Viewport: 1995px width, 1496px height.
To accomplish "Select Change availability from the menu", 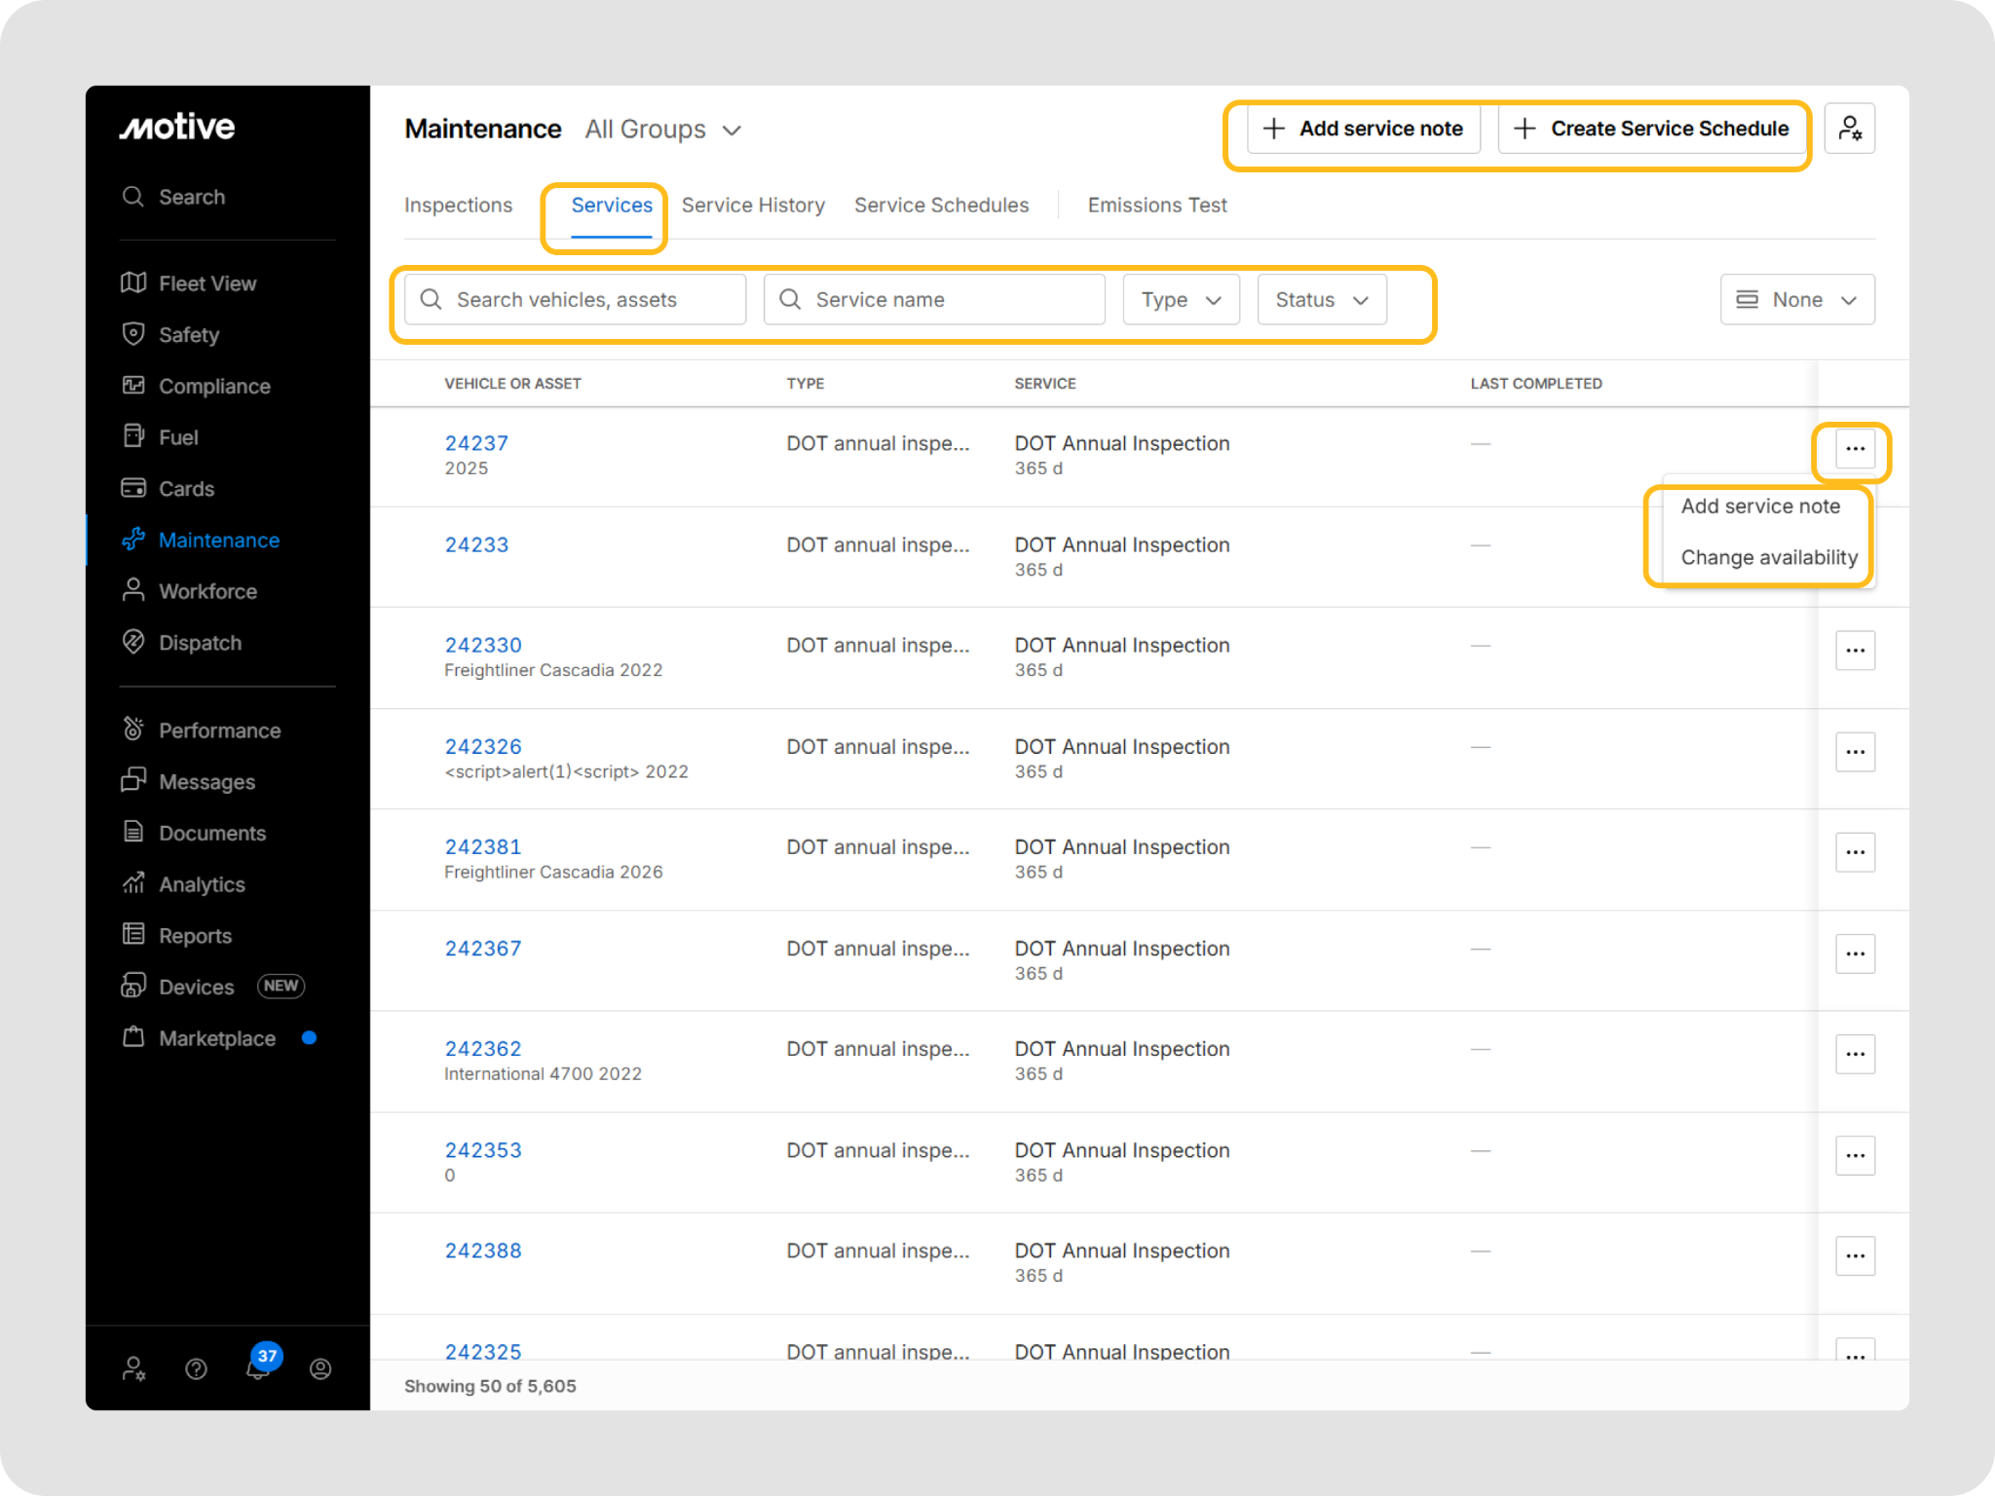I will coord(1768,558).
